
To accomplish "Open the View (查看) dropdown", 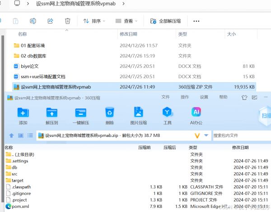I will [x=126, y=21].
